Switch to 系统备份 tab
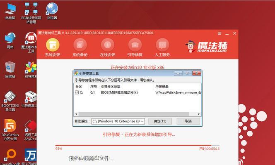Viewport: 275px width, 165px height. click(x=80, y=47)
